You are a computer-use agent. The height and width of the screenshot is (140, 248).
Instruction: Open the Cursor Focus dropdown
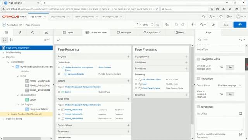[x=230, y=86]
